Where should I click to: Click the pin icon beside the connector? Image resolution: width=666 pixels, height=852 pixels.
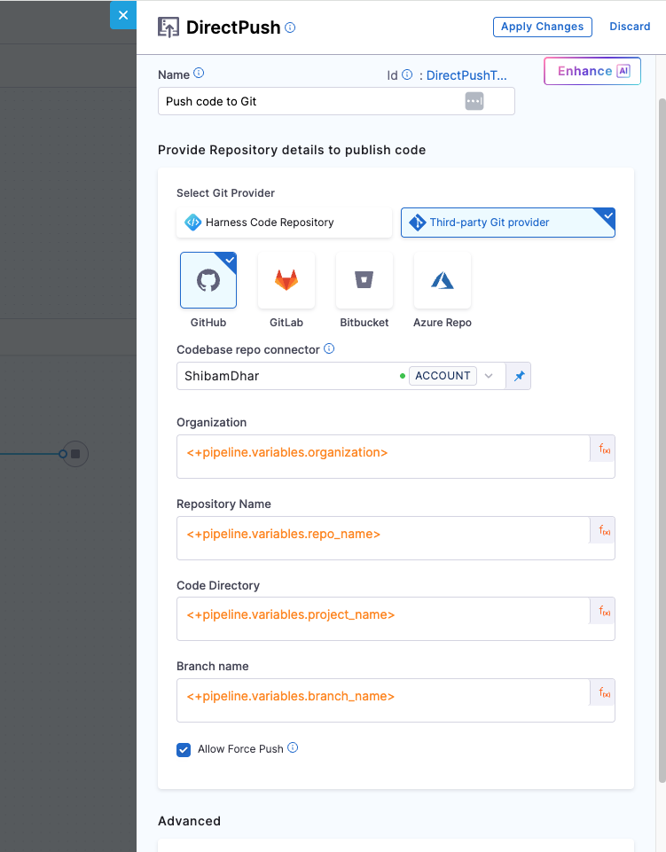pyautogui.click(x=519, y=376)
